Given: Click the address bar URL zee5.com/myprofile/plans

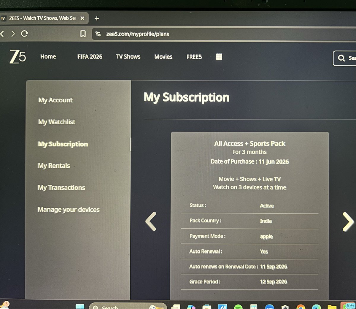Looking at the screenshot, I should [x=138, y=34].
